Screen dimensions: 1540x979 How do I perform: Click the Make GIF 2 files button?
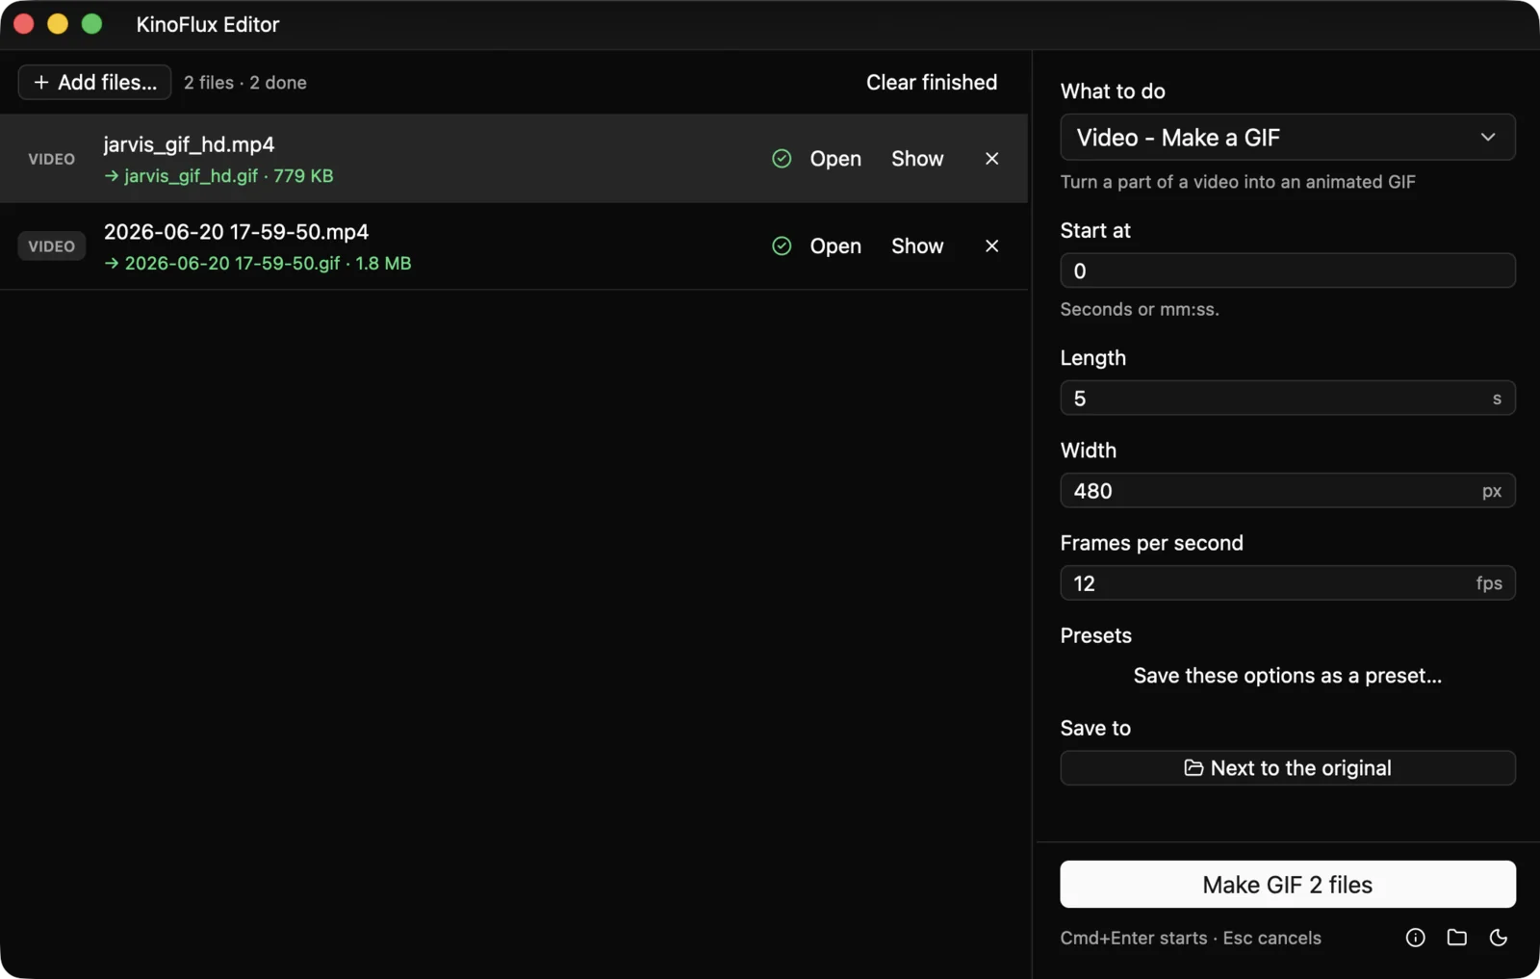click(x=1288, y=885)
